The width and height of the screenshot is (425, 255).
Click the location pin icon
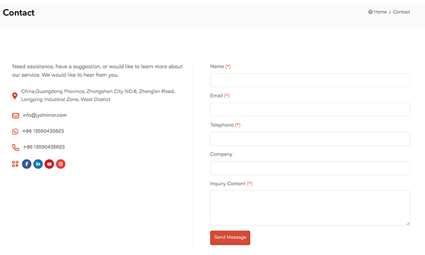(15, 96)
